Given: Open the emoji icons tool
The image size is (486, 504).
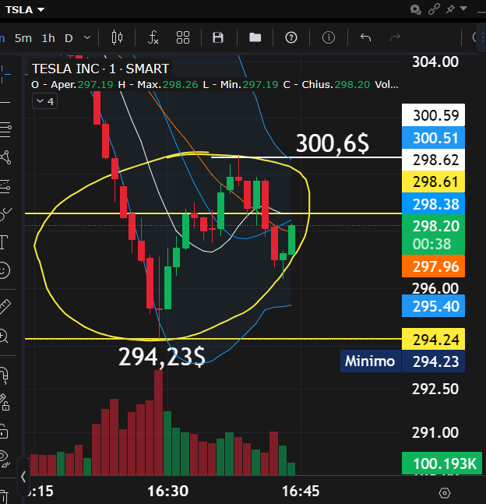Looking at the screenshot, I should (4, 270).
